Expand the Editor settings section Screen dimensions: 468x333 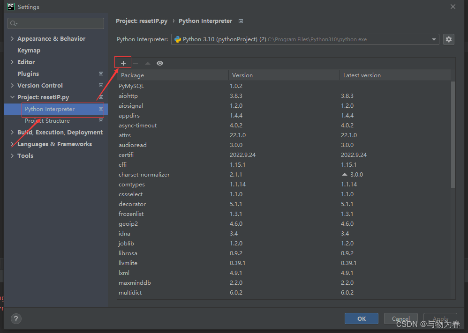coord(12,62)
